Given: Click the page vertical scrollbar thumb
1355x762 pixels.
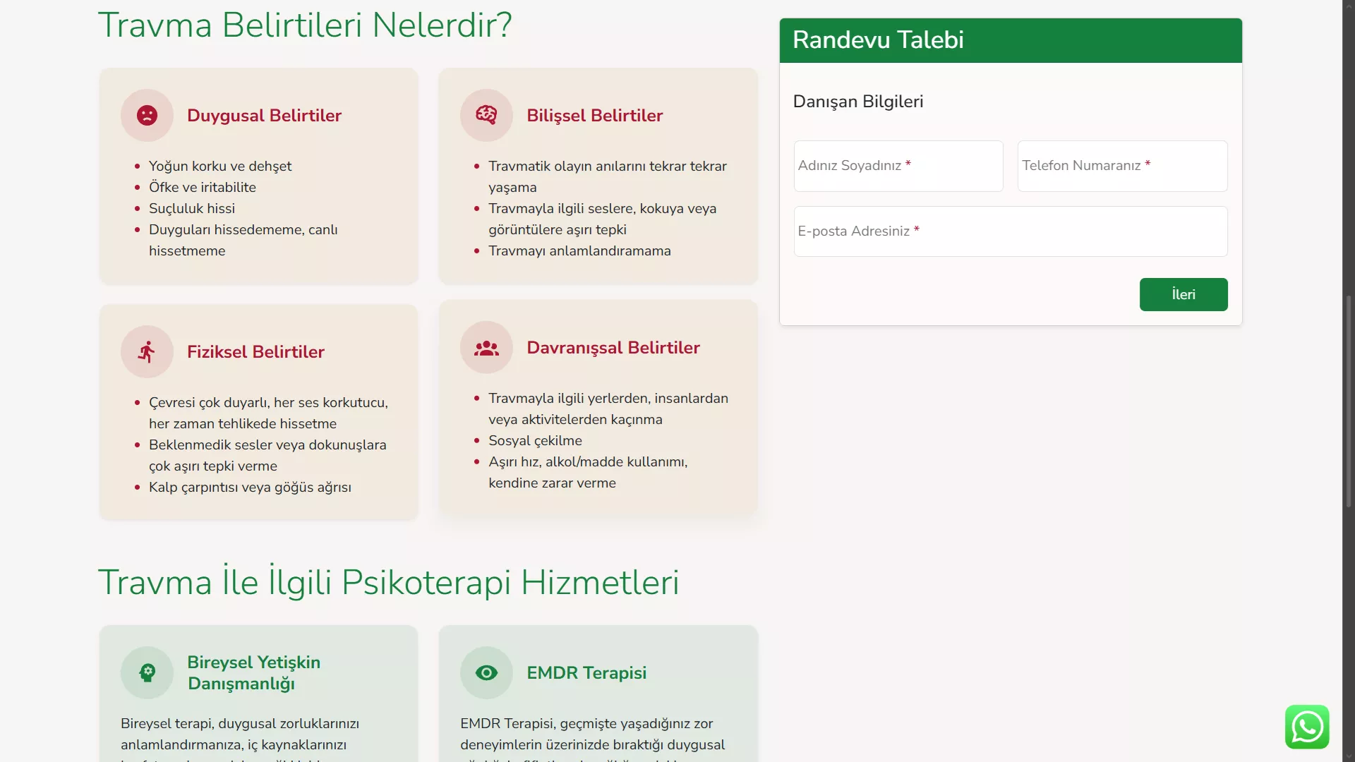Looking at the screenshot, I should (1348, 402).
